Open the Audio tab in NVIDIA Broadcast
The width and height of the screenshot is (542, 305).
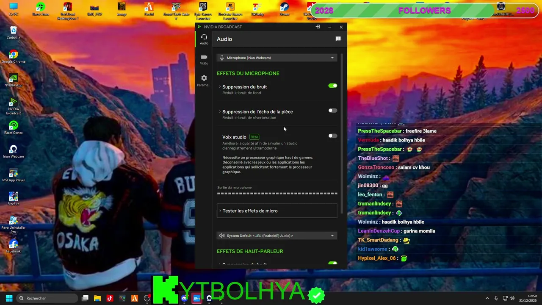point(204,39)
